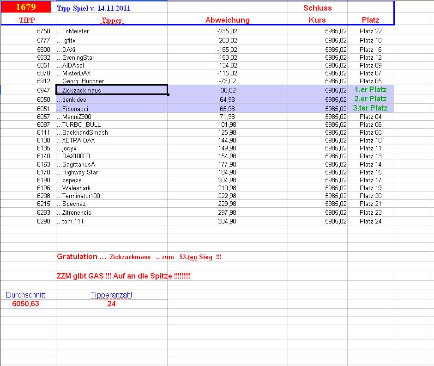
Task: Click the tip value 5777
Action: [26, 41]
